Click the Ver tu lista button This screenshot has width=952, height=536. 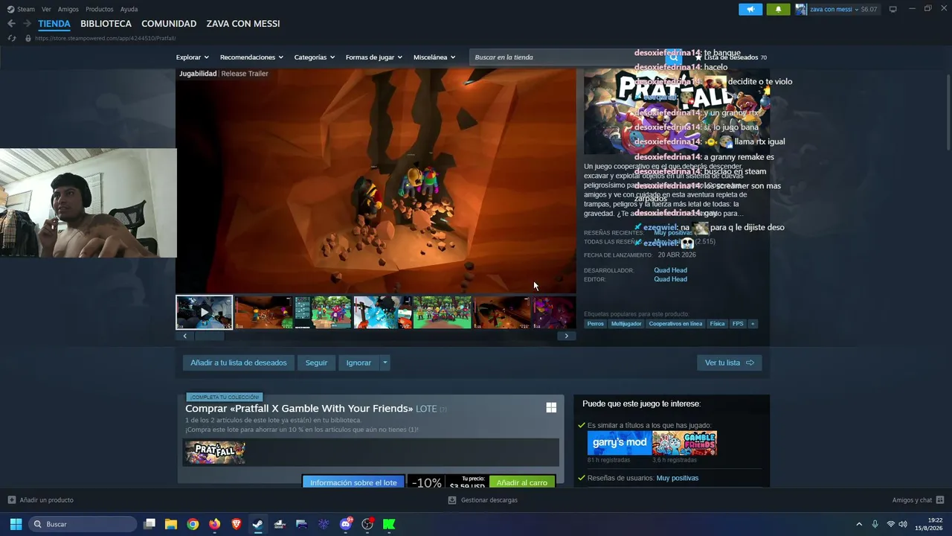pyautogui.click(x=730, y=363)
